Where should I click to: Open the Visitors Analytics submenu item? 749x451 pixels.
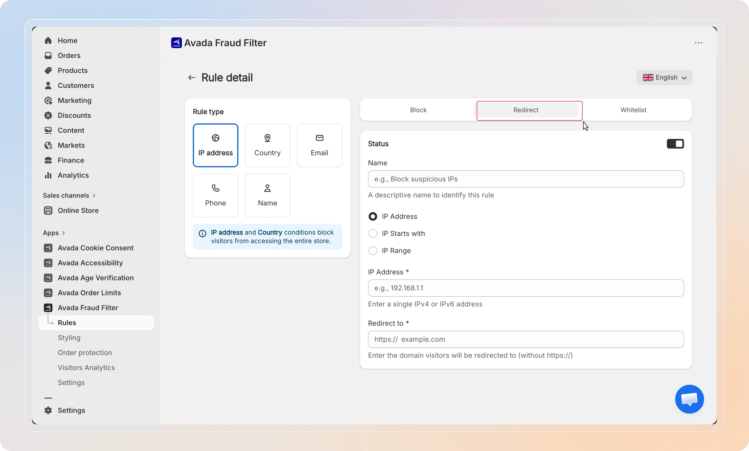coord(86,367)
